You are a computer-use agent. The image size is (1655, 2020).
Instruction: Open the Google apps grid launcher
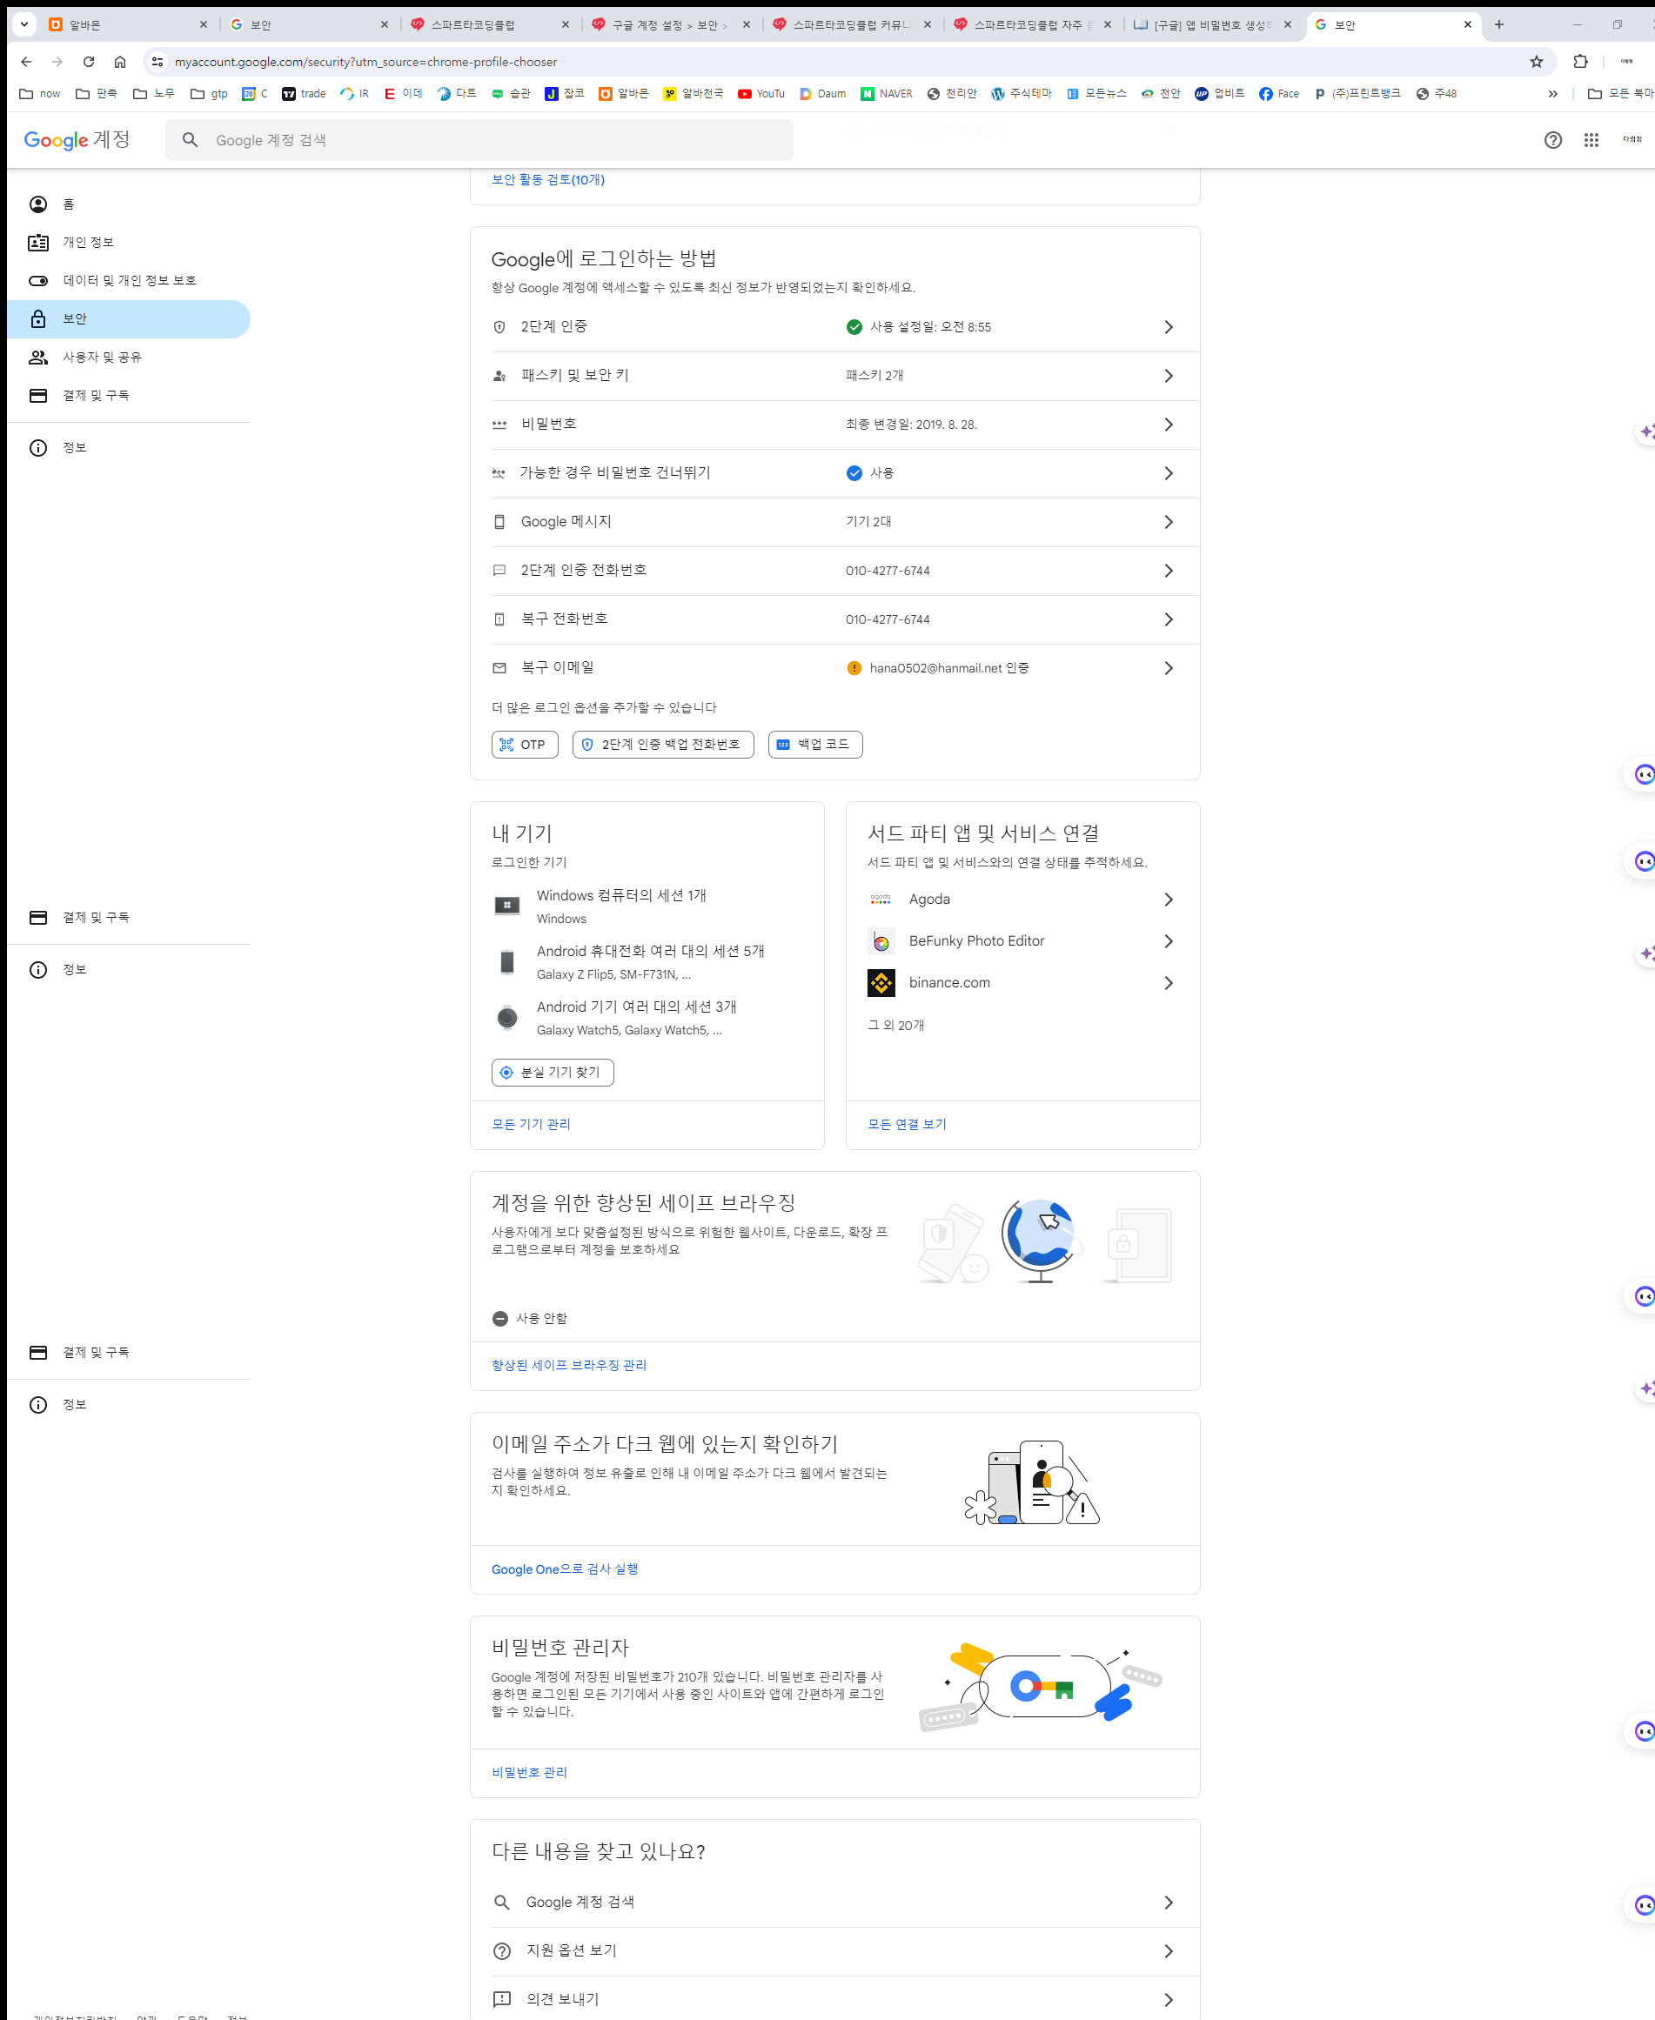point(1591,140)
